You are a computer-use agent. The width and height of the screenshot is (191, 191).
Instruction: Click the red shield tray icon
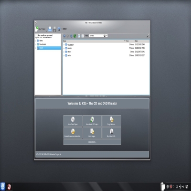click(171, 187)
